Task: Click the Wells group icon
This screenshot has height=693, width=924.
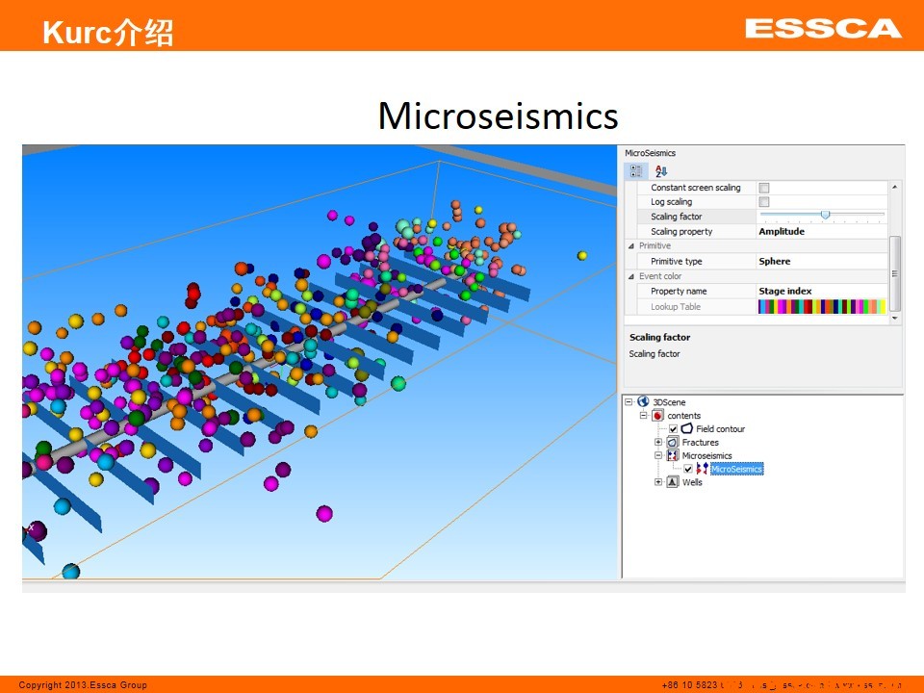Action: [673, 482]
